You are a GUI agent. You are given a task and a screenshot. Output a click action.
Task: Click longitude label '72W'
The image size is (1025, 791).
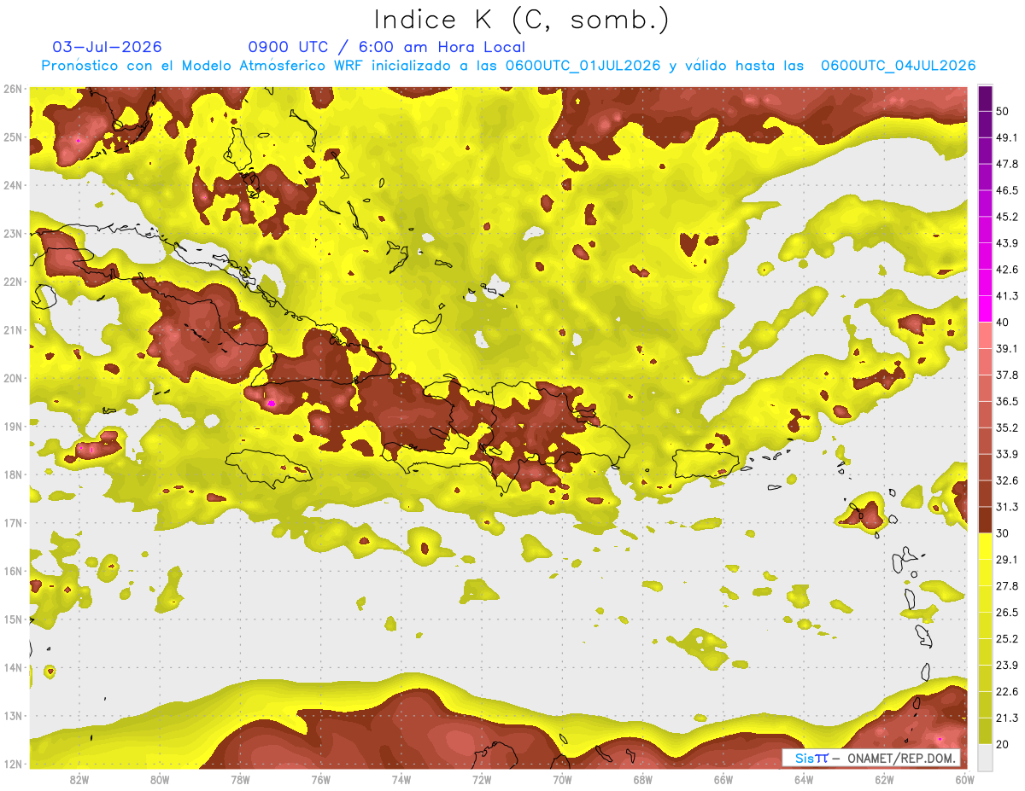click(482, 780)
